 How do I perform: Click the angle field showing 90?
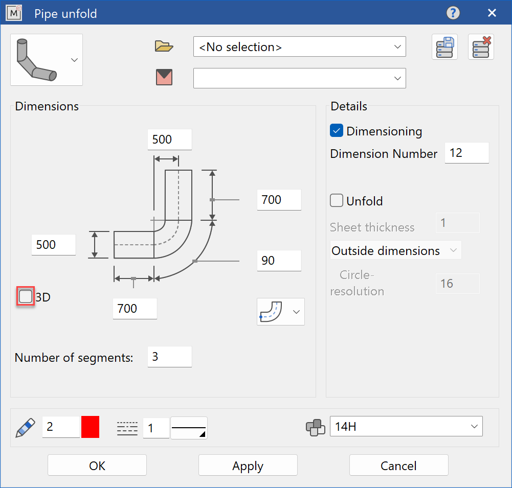click(x=279, y=261)
